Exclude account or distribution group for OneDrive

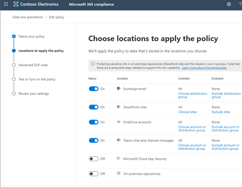tap(226, 128)
